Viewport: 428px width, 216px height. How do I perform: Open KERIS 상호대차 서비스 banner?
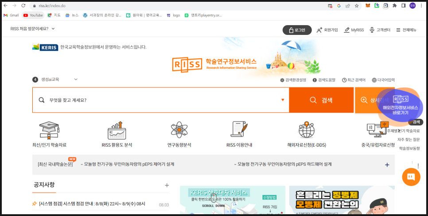click(233, 200)
